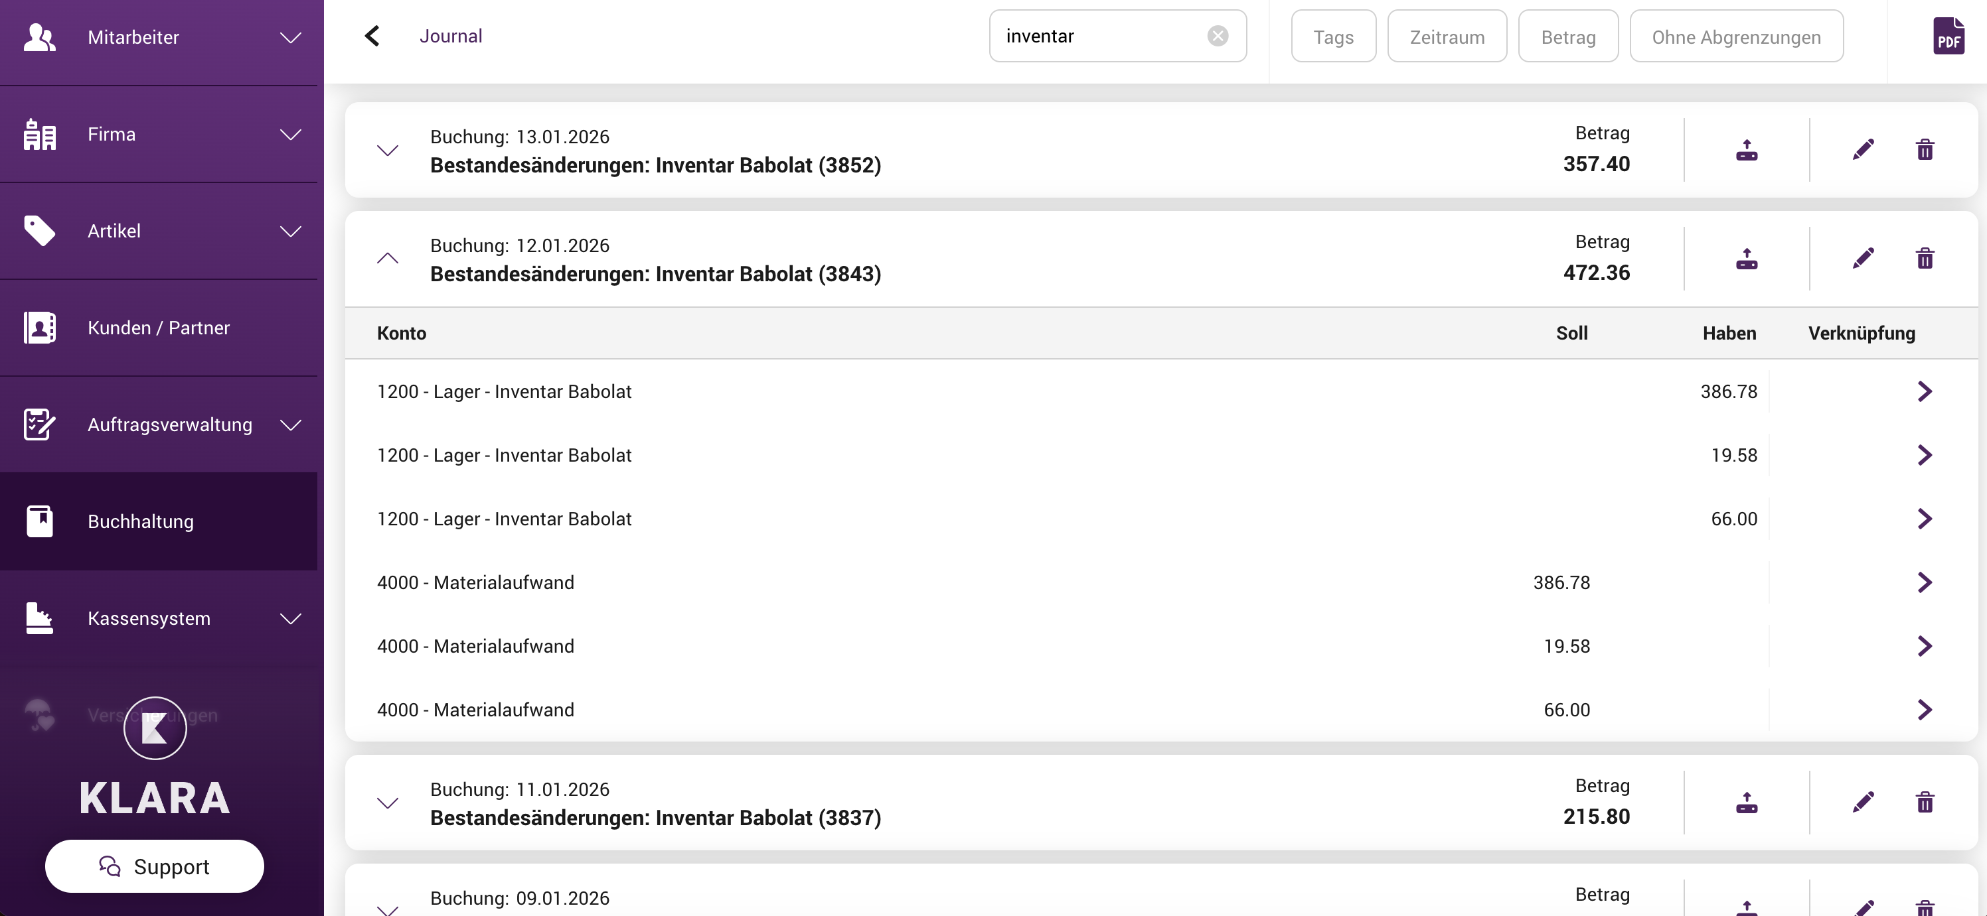The image size is (1987, 916).
Task: Expand booking dated 13.01.2026
Action: 387,150
